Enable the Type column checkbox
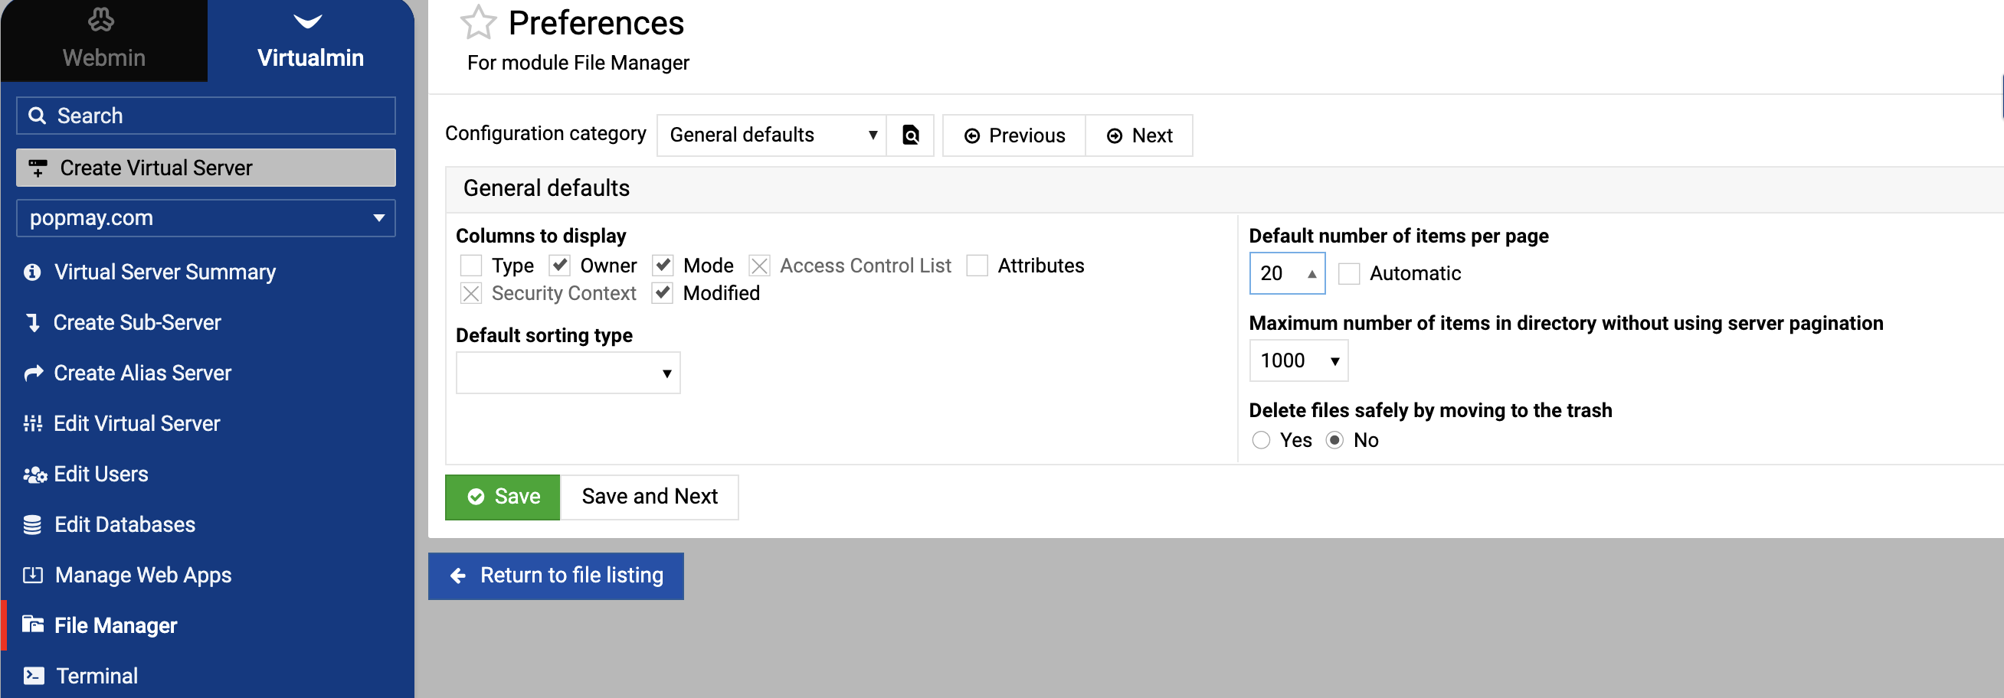The image size is (2004, 698). click(x=470, y=266)
